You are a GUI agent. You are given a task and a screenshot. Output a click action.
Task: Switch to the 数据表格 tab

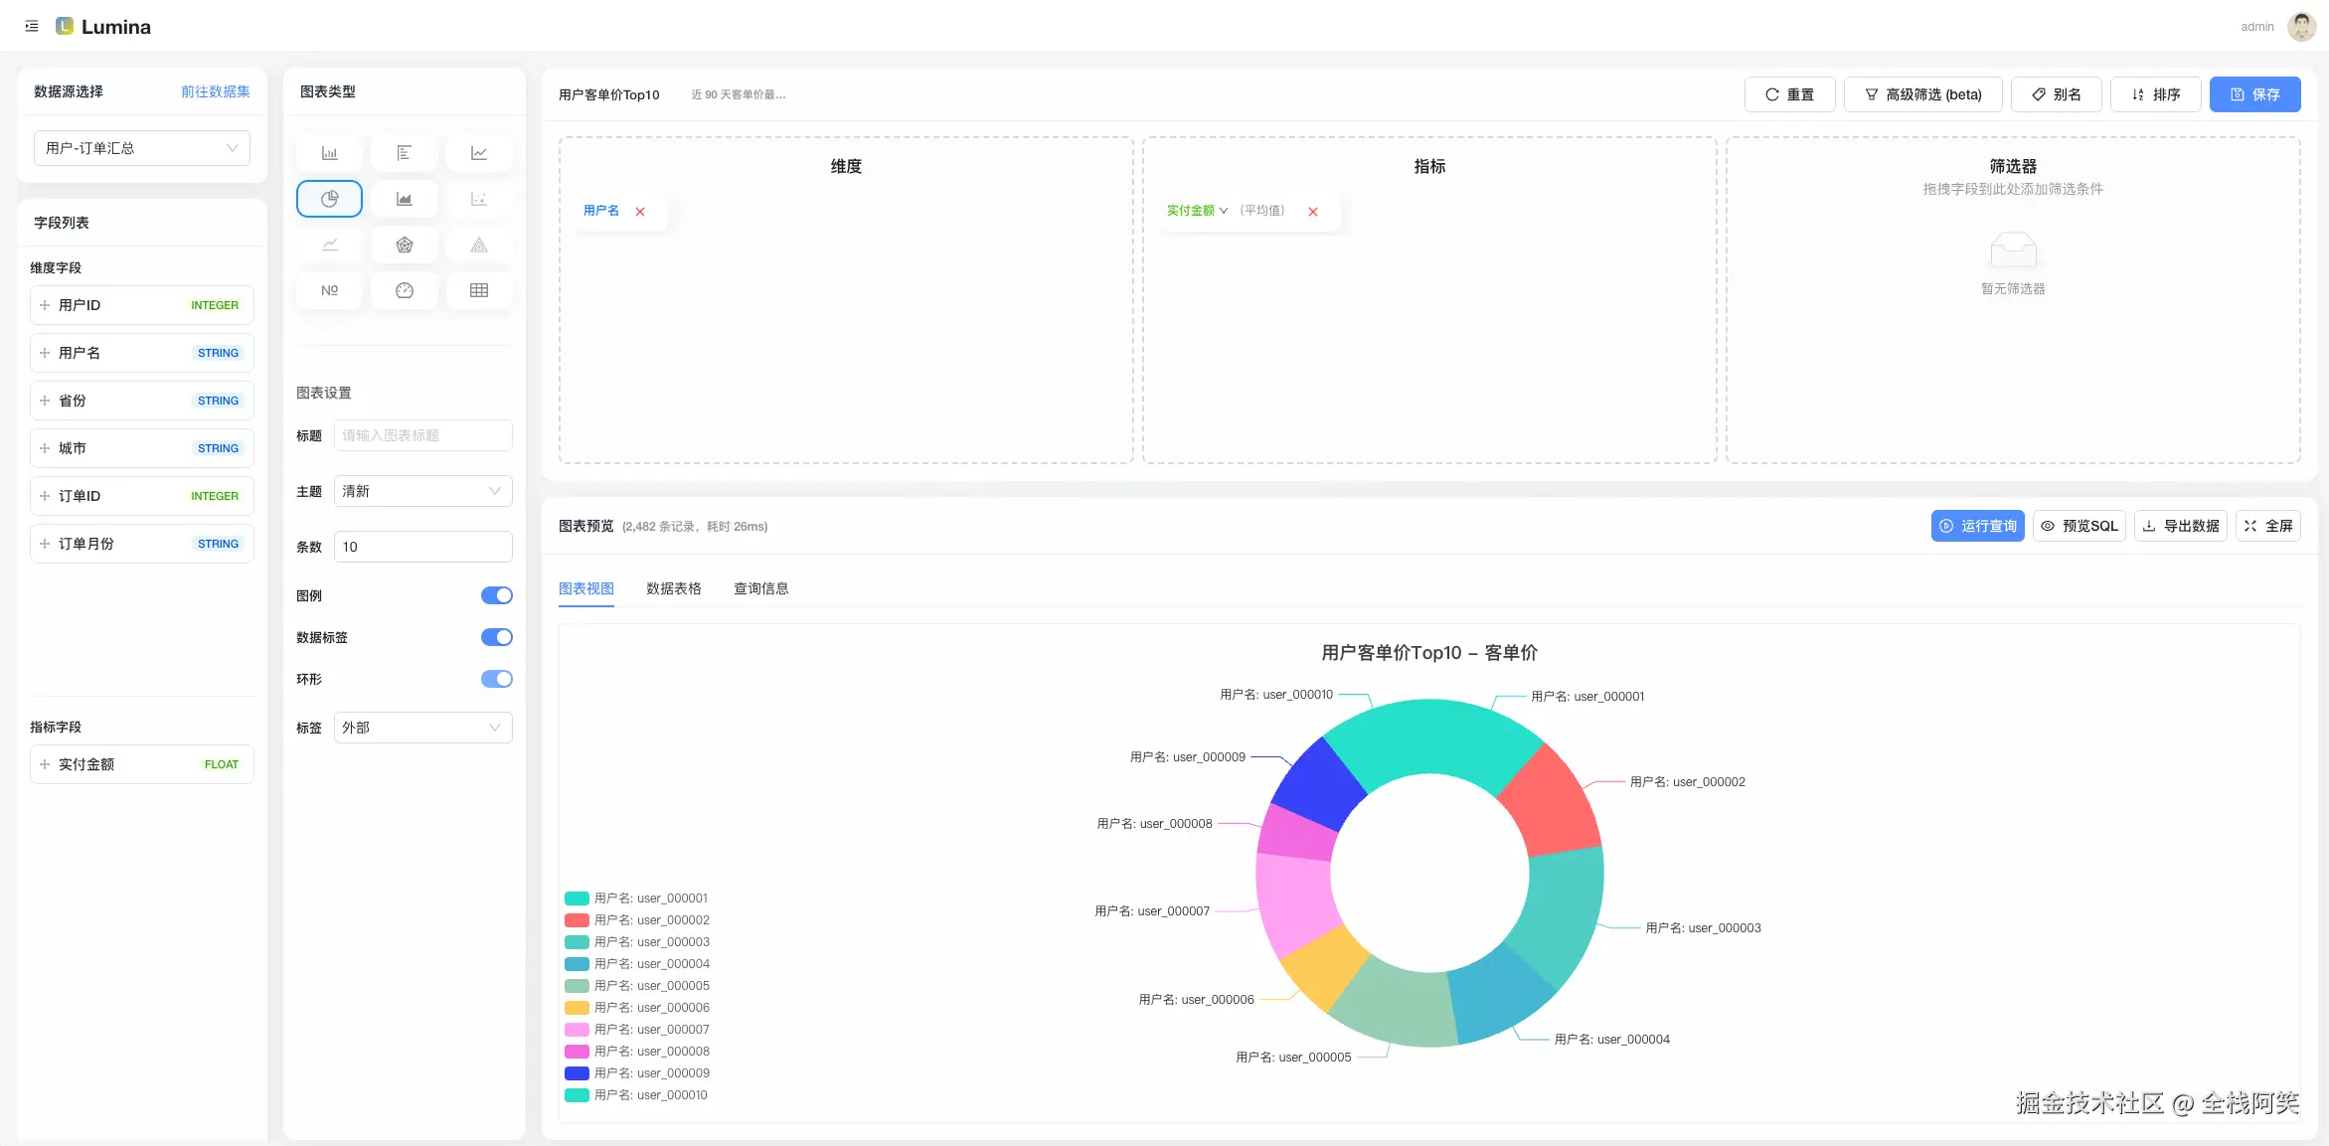click(673, 588)
